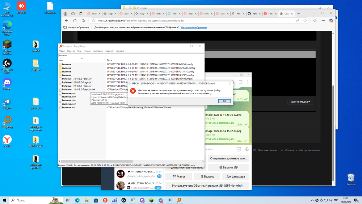This screenshot has width=362, height=204.
Task: Sort Everything results by Имя column header
Action: (x=82, y=60)
